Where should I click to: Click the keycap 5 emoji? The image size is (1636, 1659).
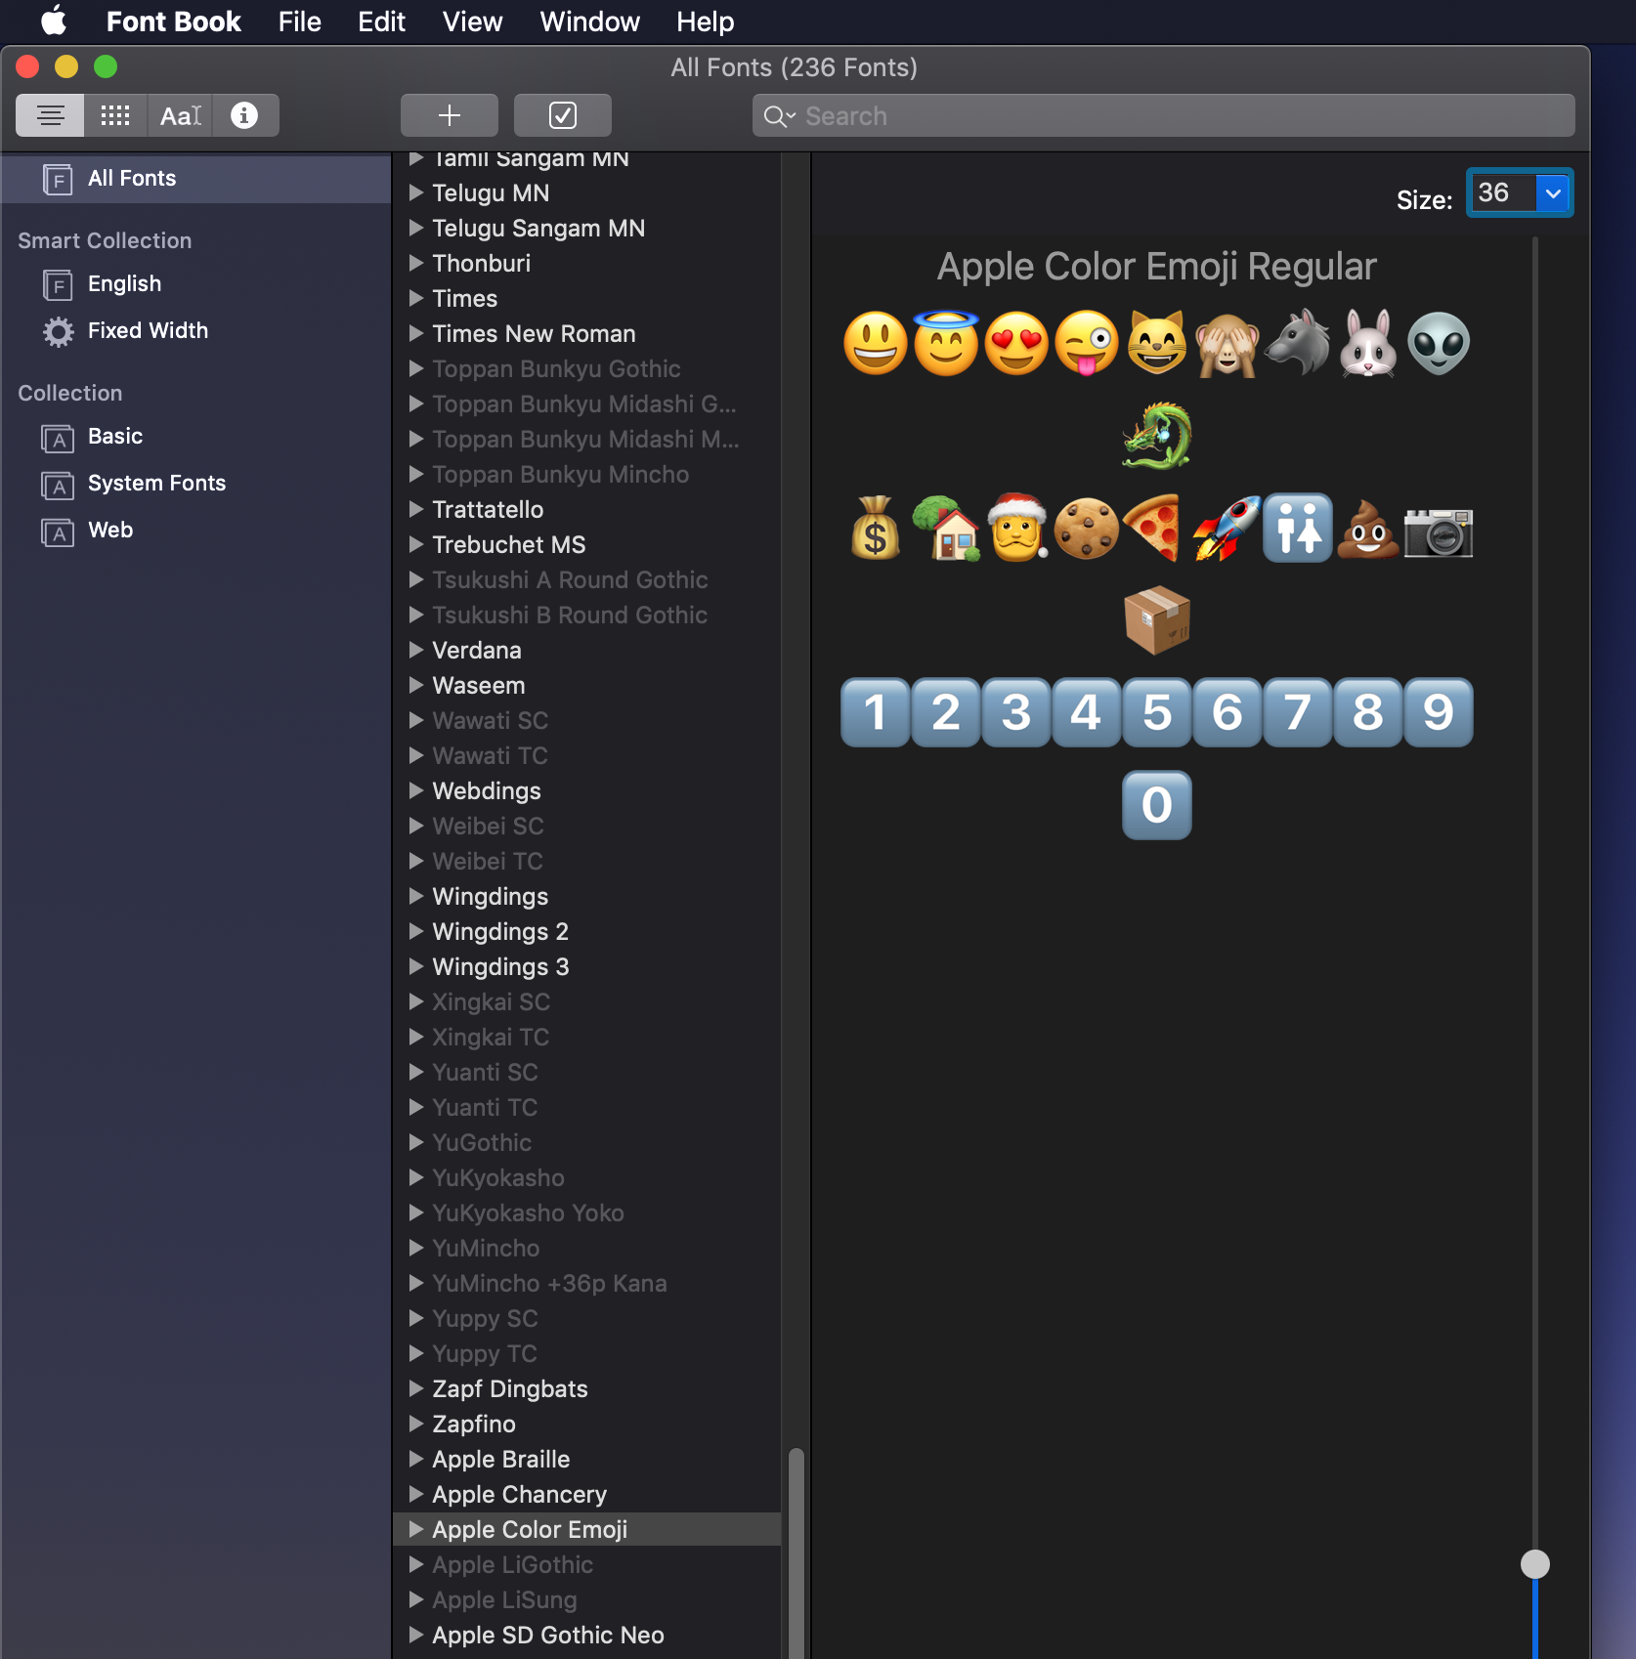click(x=1157, y=712)
